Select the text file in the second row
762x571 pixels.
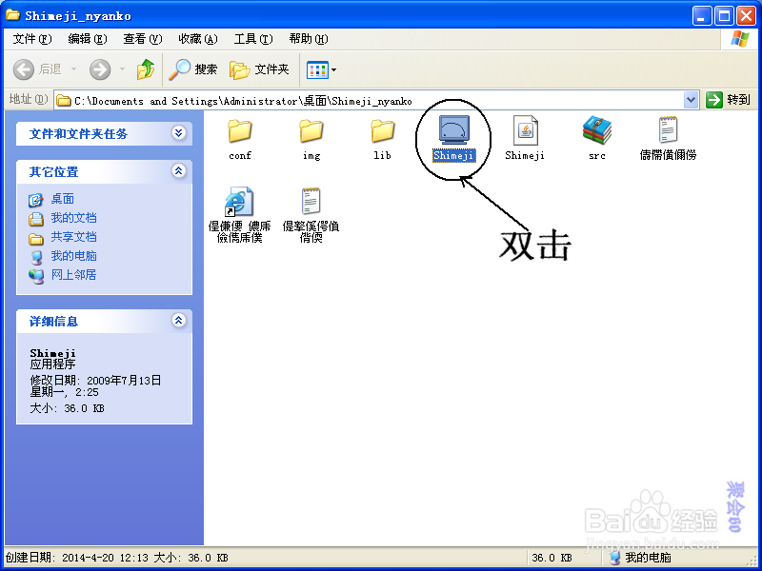tap(311, 201)
